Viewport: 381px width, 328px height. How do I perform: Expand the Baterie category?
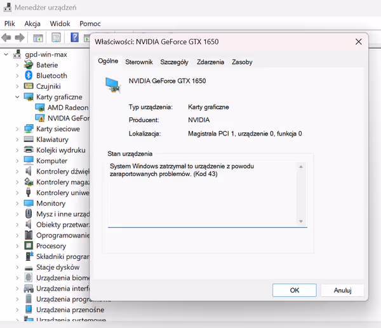[17, 65]
